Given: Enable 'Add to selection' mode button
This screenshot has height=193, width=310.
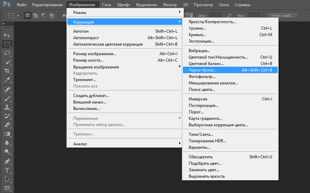Looking at the screenshot, I should 36,15.
